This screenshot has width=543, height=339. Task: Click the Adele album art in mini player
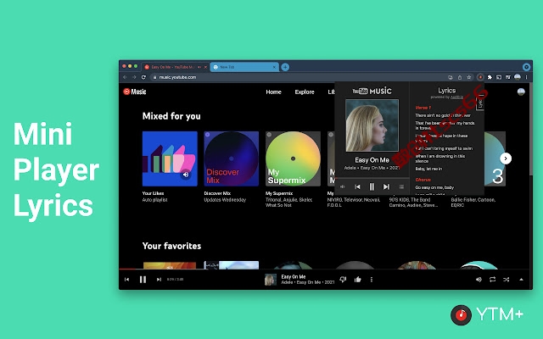(x=372, y=125)
